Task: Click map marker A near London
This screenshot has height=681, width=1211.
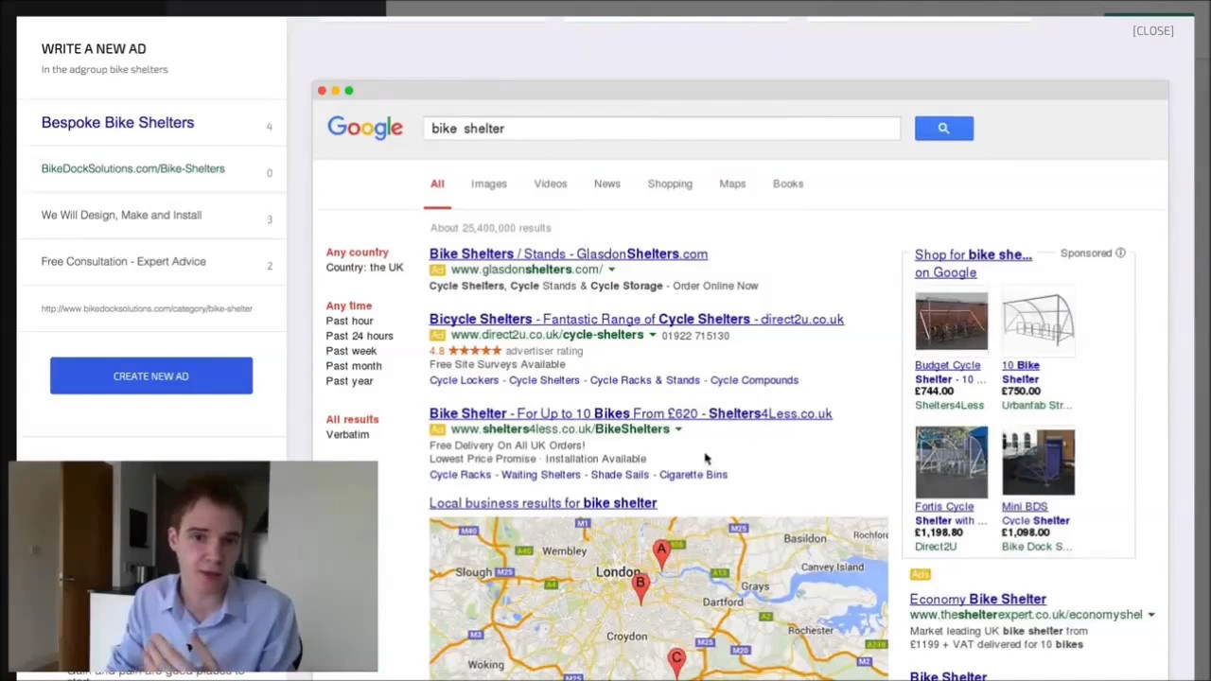Action: tap(661, 553)
